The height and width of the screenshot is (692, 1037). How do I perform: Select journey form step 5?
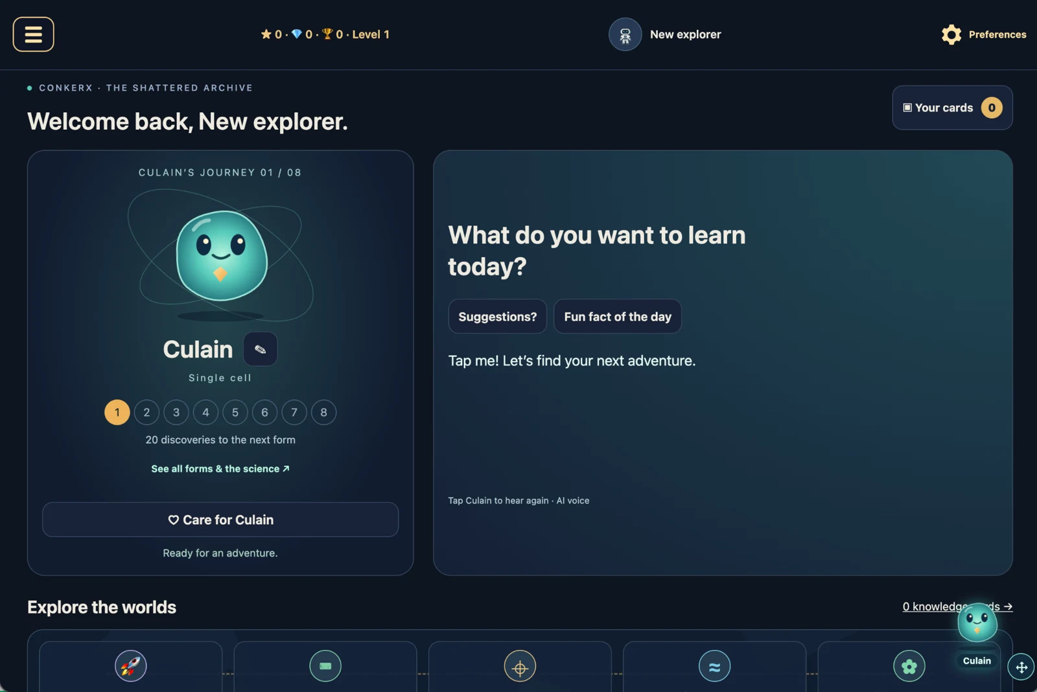pos(235,412)
